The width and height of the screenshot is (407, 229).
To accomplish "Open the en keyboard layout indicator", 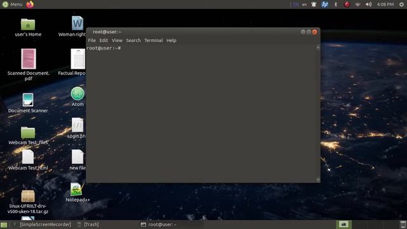I will 304,4.
